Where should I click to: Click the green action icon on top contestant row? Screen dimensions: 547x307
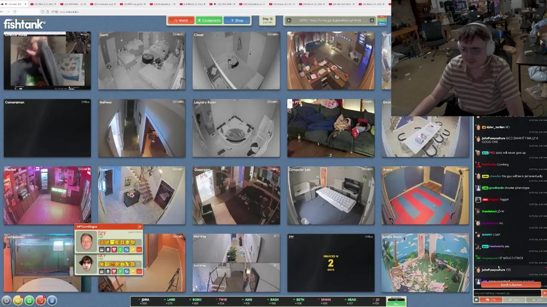click(121, 249)
